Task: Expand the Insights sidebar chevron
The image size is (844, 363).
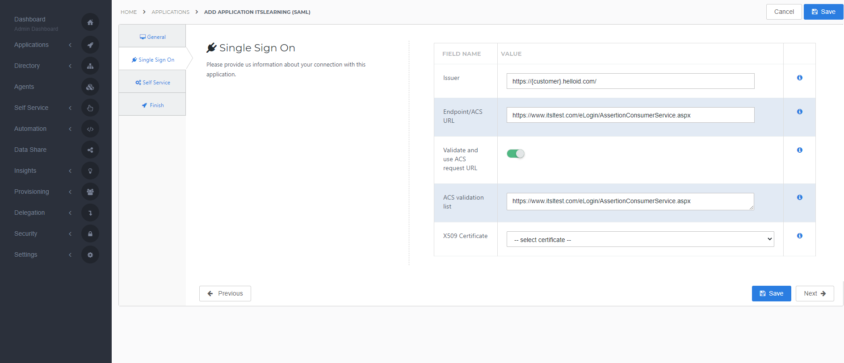Action: (70, 171)
